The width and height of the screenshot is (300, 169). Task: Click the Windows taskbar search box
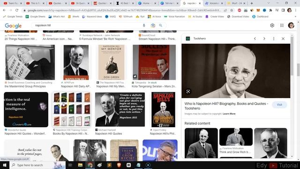37,165
